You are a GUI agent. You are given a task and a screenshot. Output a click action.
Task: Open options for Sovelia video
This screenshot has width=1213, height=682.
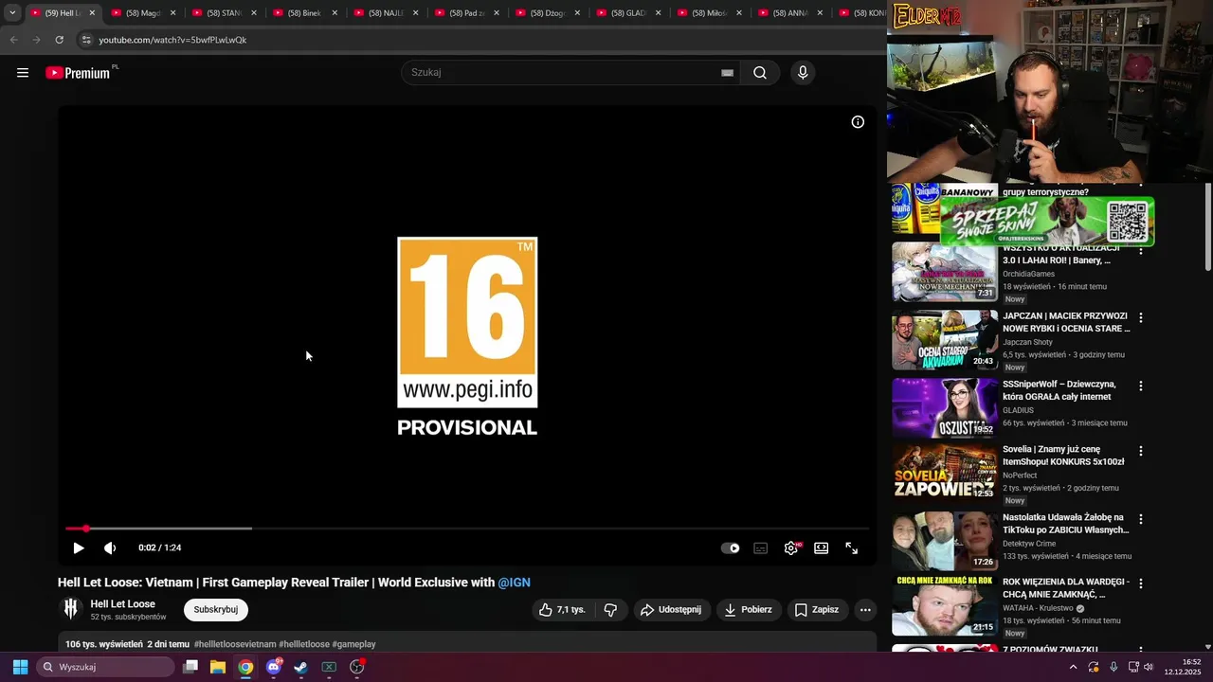pyautogui.click(x=1141, y=451)
